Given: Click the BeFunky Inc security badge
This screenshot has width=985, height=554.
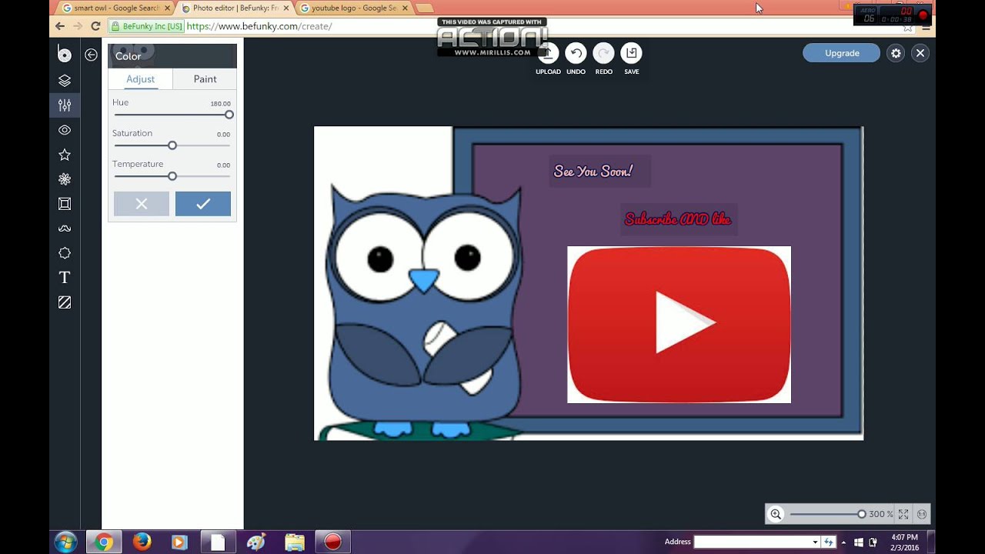Looking at the screenshot, I should pos(146,26).
